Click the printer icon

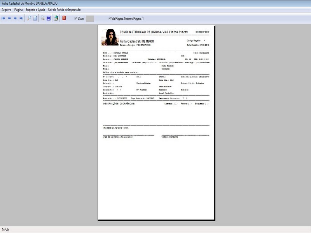pyautogui.click(x=43, y=18)
